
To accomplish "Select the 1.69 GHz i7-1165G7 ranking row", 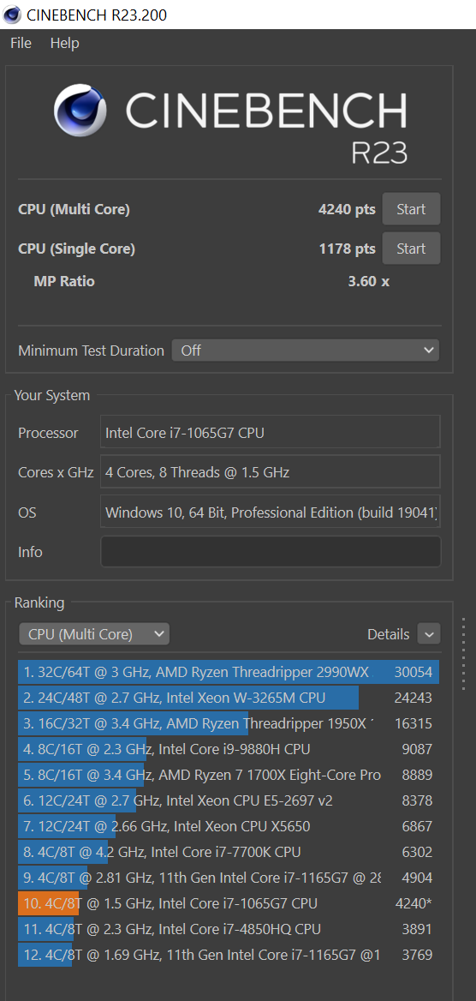I will 229,956.
